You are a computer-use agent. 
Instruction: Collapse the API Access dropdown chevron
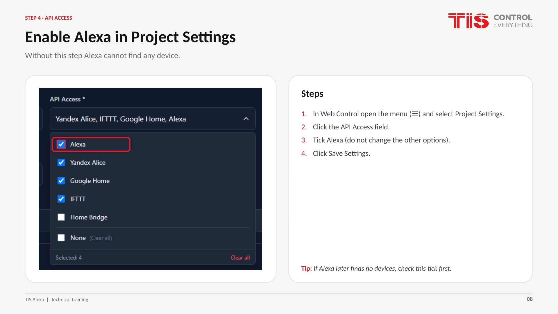[x=246, y=119]
